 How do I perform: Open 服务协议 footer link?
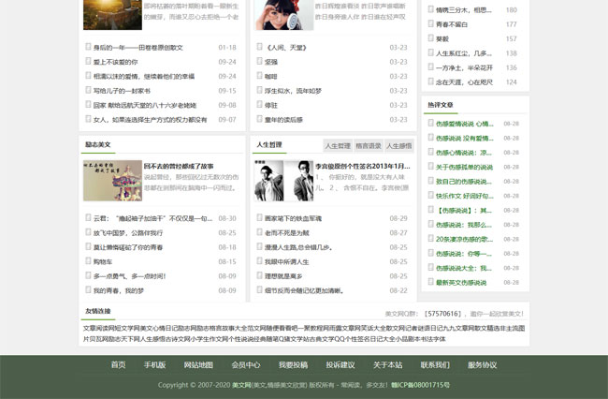pos(483,365)
